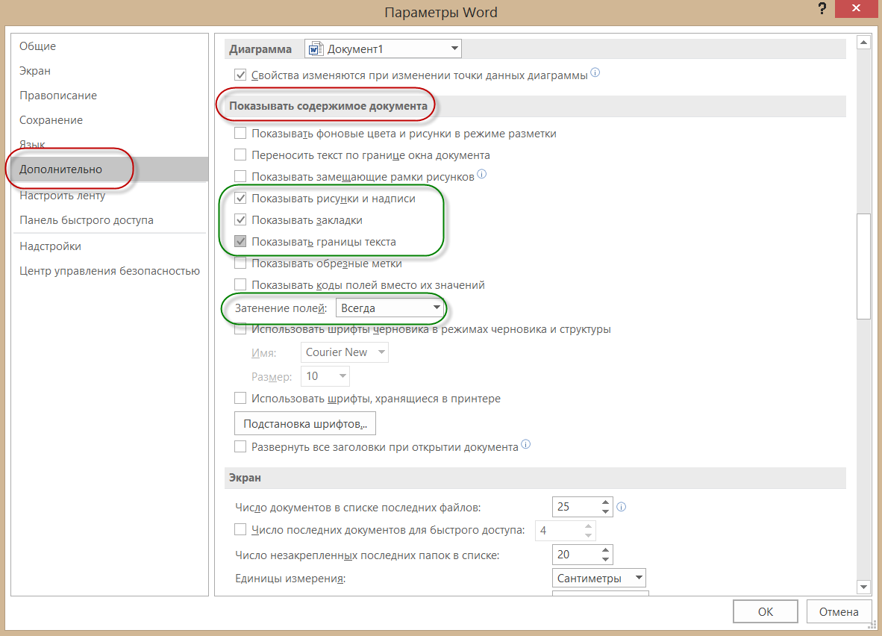Screen dimensions: 882x636
Task: Open draft font size 10 dropdown
Action: (x=325, y=376)
